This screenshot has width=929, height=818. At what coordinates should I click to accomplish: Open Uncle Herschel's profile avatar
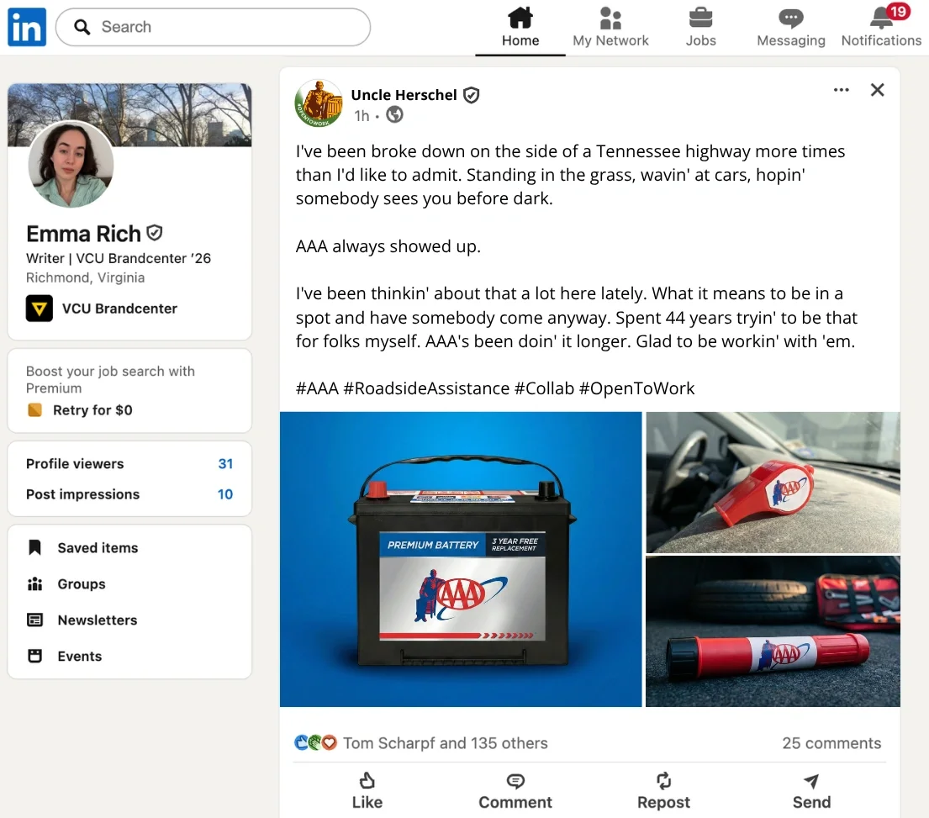point(319,103)
